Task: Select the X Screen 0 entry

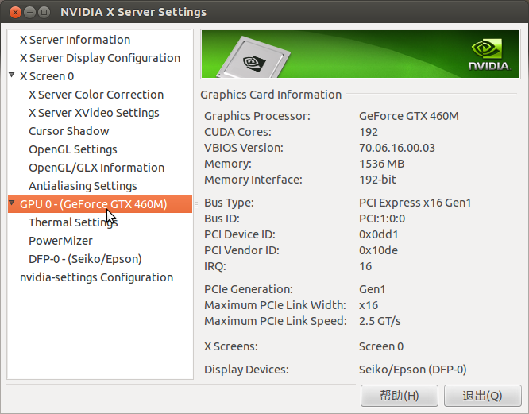Action: pyautogui.click(x=47, y=76)
